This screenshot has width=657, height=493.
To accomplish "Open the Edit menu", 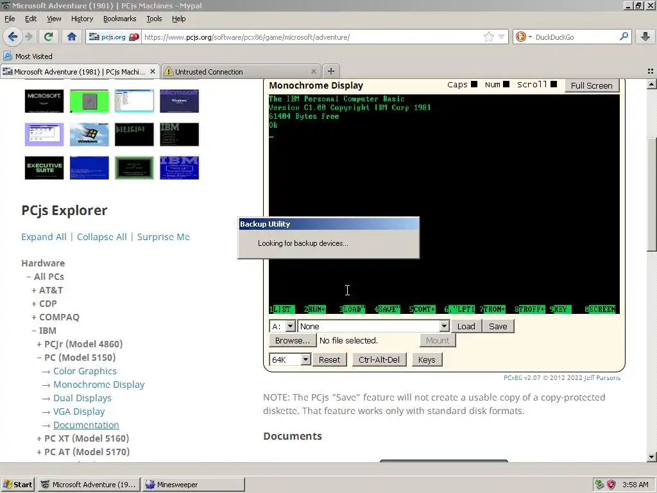I will (31, 19).
